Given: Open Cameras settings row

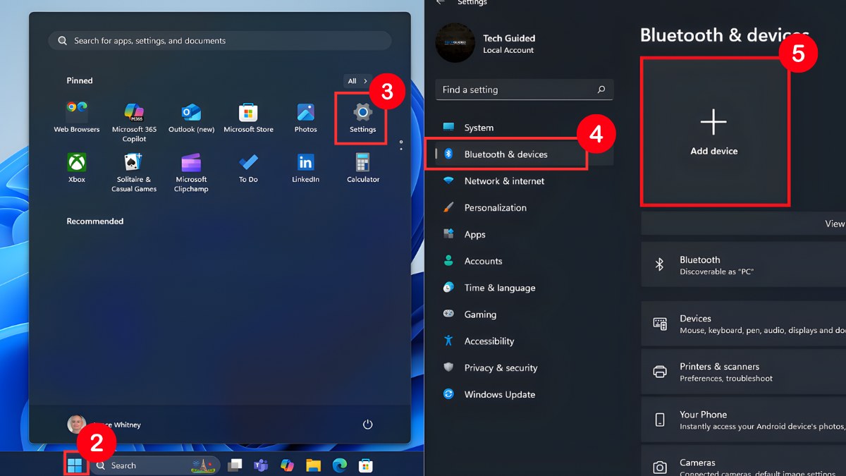Looking at the screenshot, I should click(744, 462).
